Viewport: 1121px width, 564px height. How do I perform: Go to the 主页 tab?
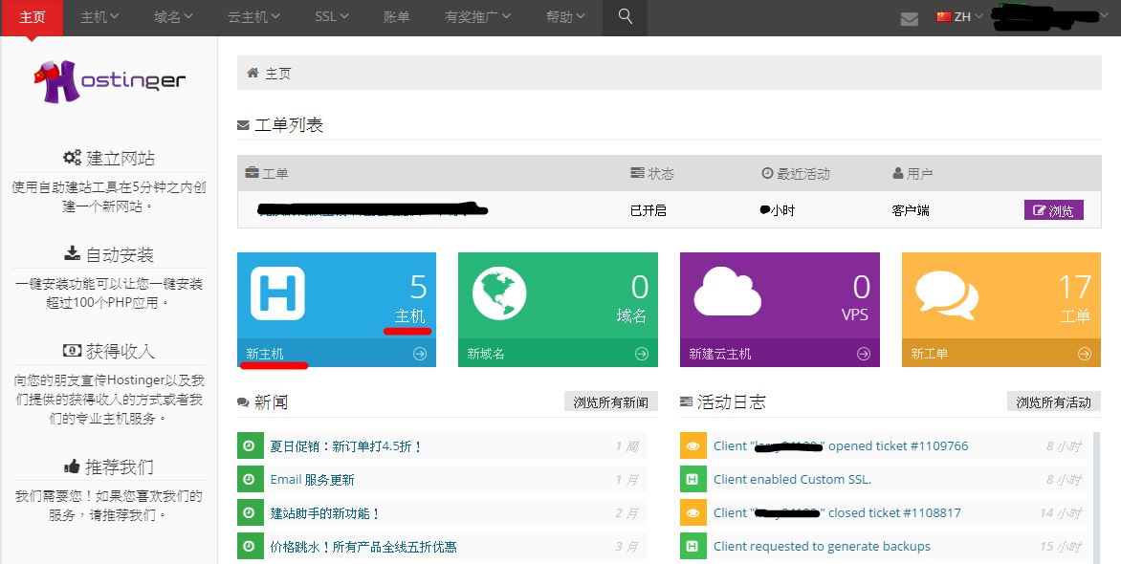click(x=33, y=16)
